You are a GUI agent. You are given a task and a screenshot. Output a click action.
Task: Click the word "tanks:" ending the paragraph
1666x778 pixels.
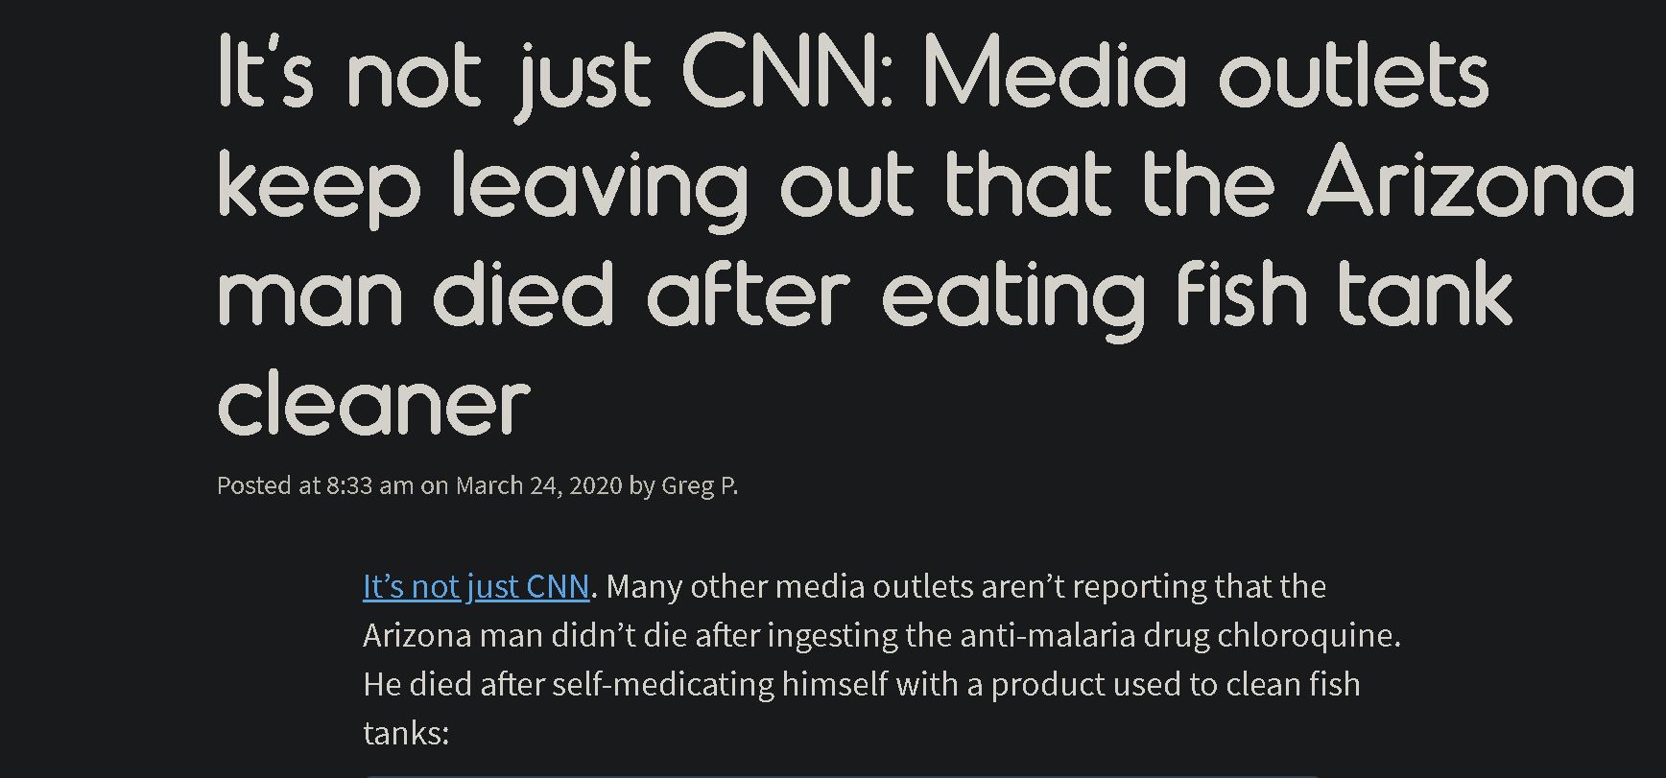[406, 734]
